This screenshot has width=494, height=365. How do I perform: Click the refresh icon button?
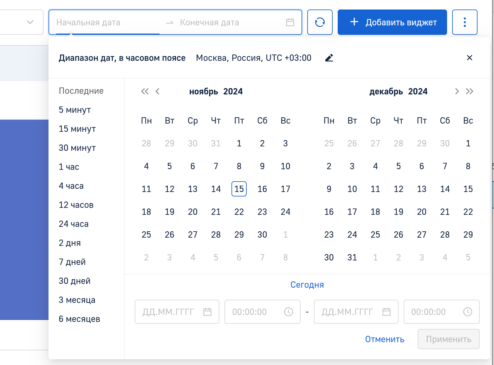coord(320,22)
